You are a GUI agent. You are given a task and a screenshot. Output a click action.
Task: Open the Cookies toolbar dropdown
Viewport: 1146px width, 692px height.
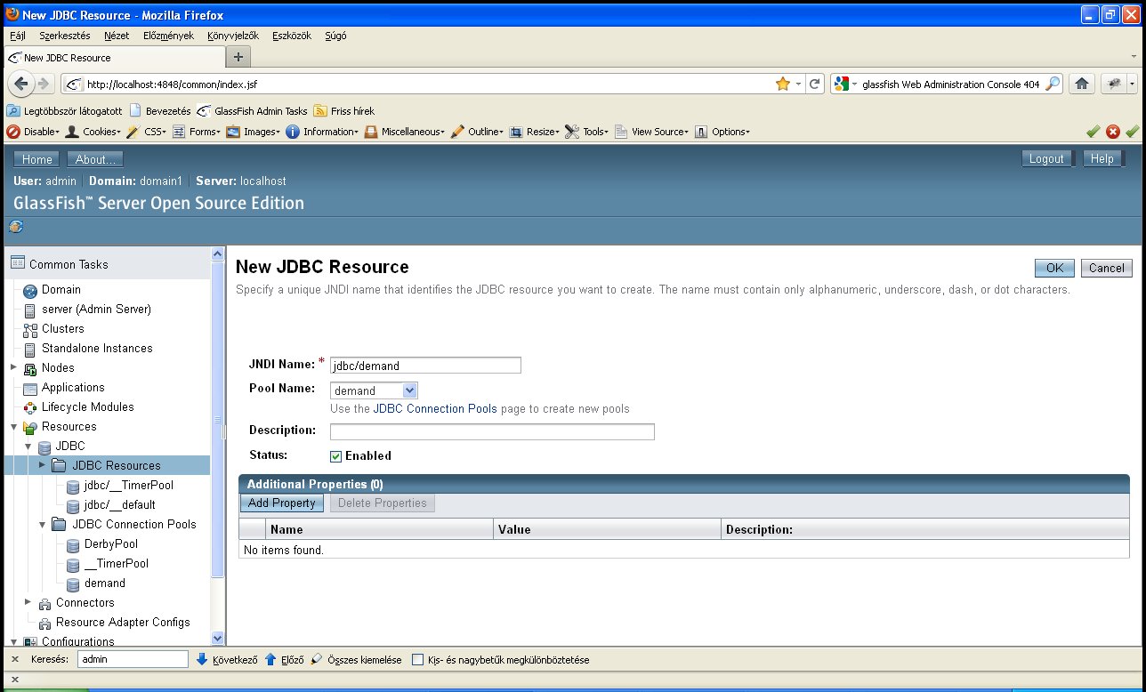point(92,132)
